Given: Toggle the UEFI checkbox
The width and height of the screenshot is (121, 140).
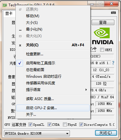Looking at the screenshot, I should pyautogui.click(x=102, y=50).
